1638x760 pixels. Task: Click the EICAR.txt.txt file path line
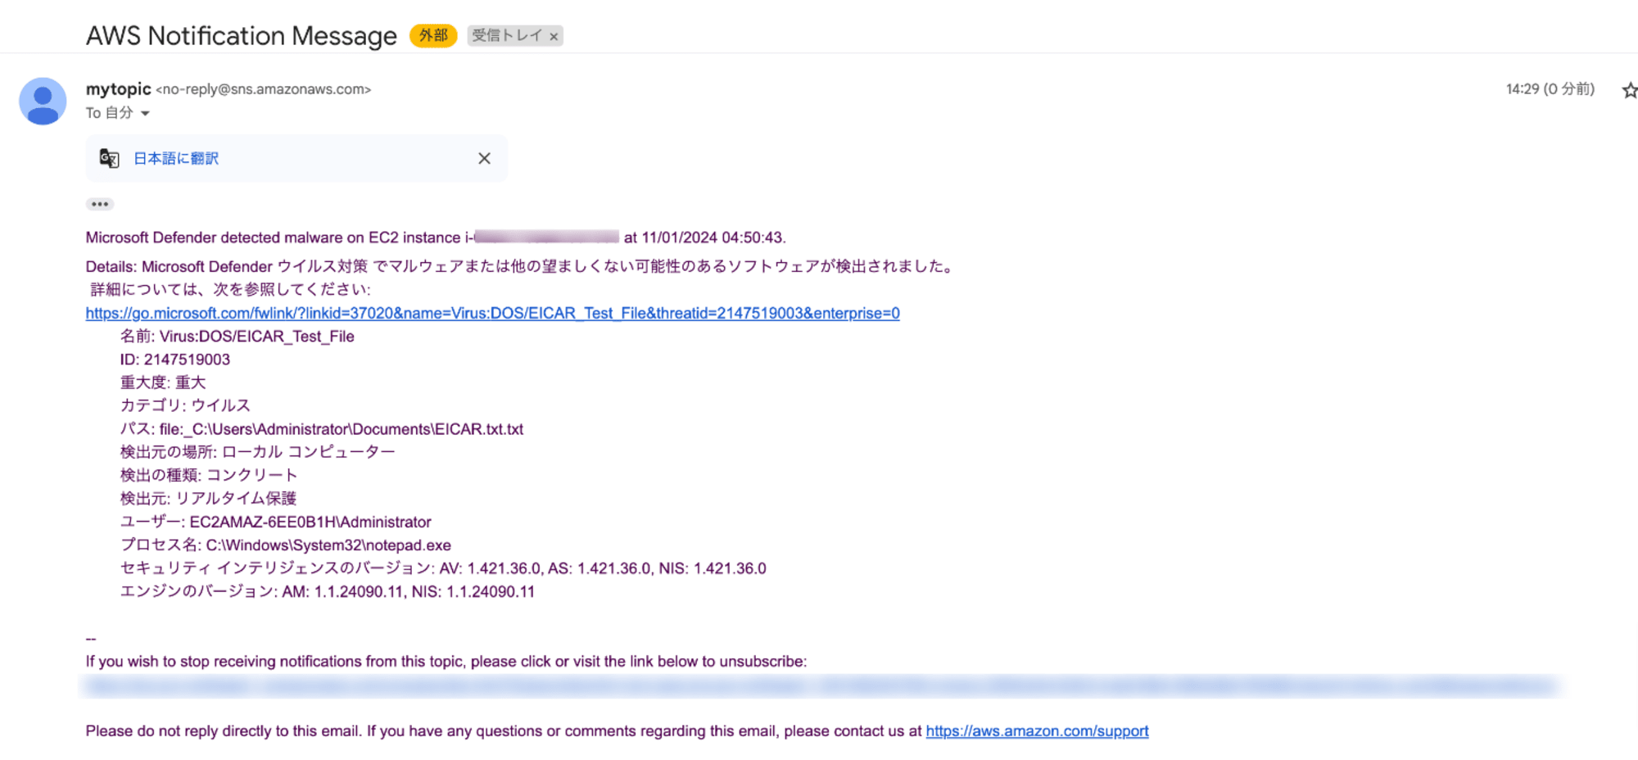pyautogui.click(x=321, y=429)
